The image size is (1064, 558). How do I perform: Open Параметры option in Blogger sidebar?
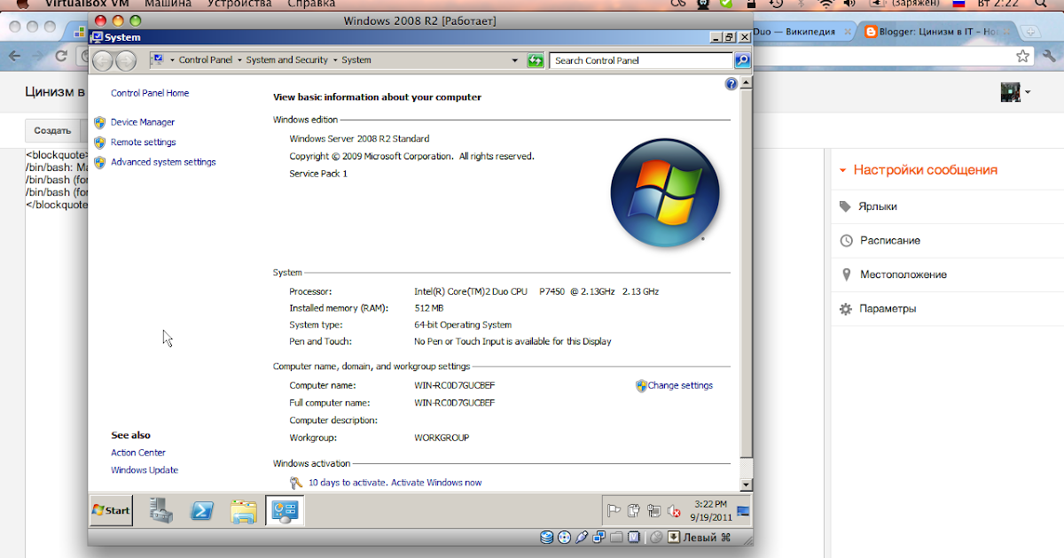click(878, 309)
